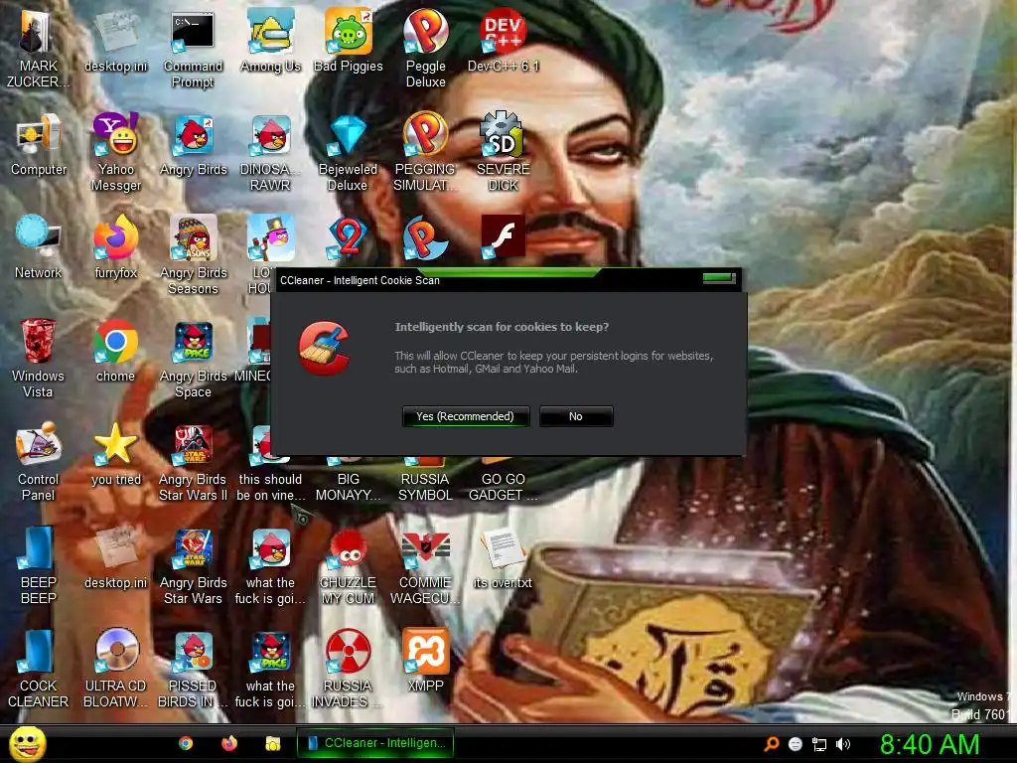Click the 8:40 AM clock
Viewport: 1017px width, 763px height.
pos(930,744)
